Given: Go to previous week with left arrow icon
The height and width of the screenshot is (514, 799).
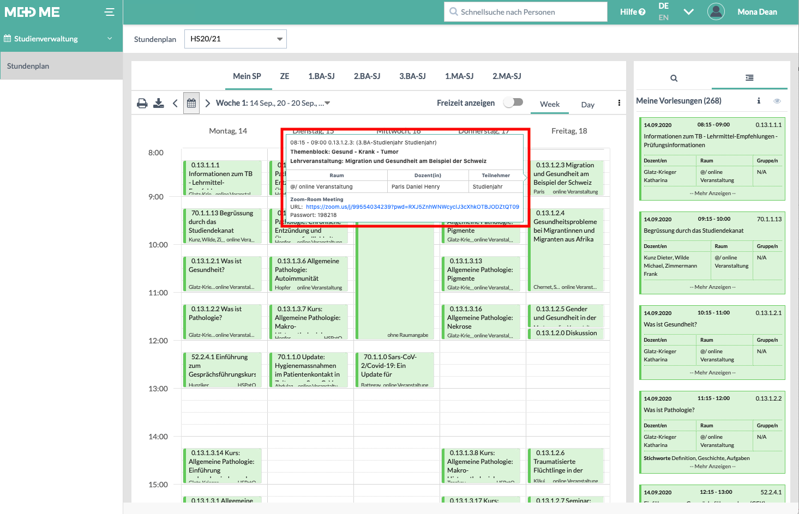Looking at the screenshot, I should pyautogui.click(x=175, y=102).
